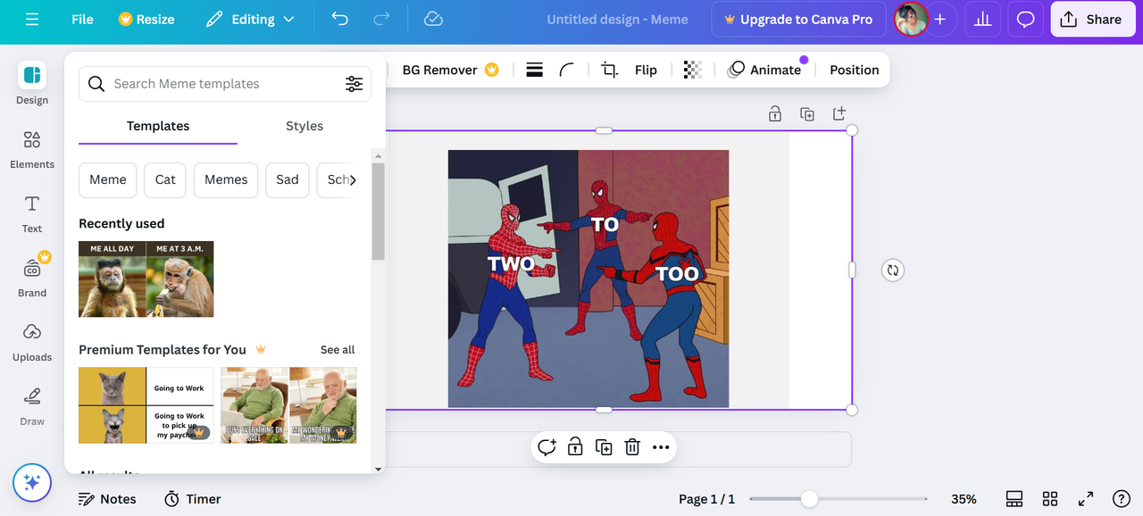Open the analytics bar chart icon
The image size is (1143, 516).
(x=982, y=19)
